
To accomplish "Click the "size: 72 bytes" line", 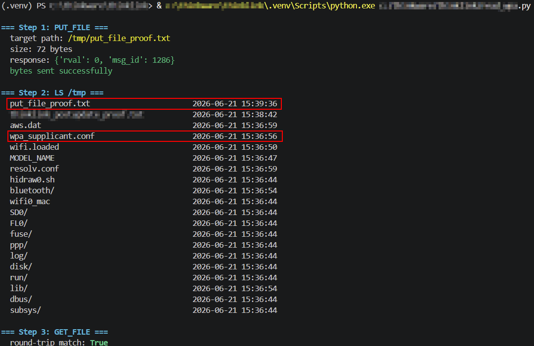I will (41, 49).
